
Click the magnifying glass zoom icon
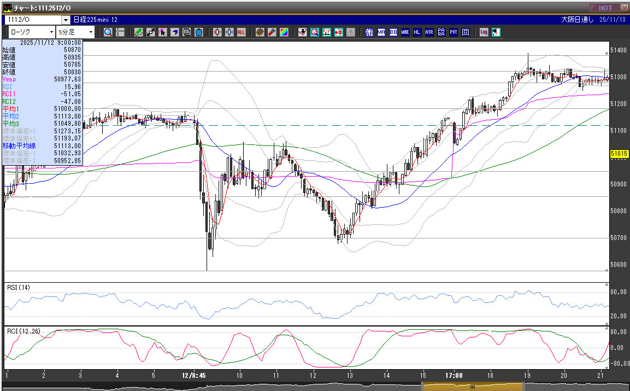[108, 32]
